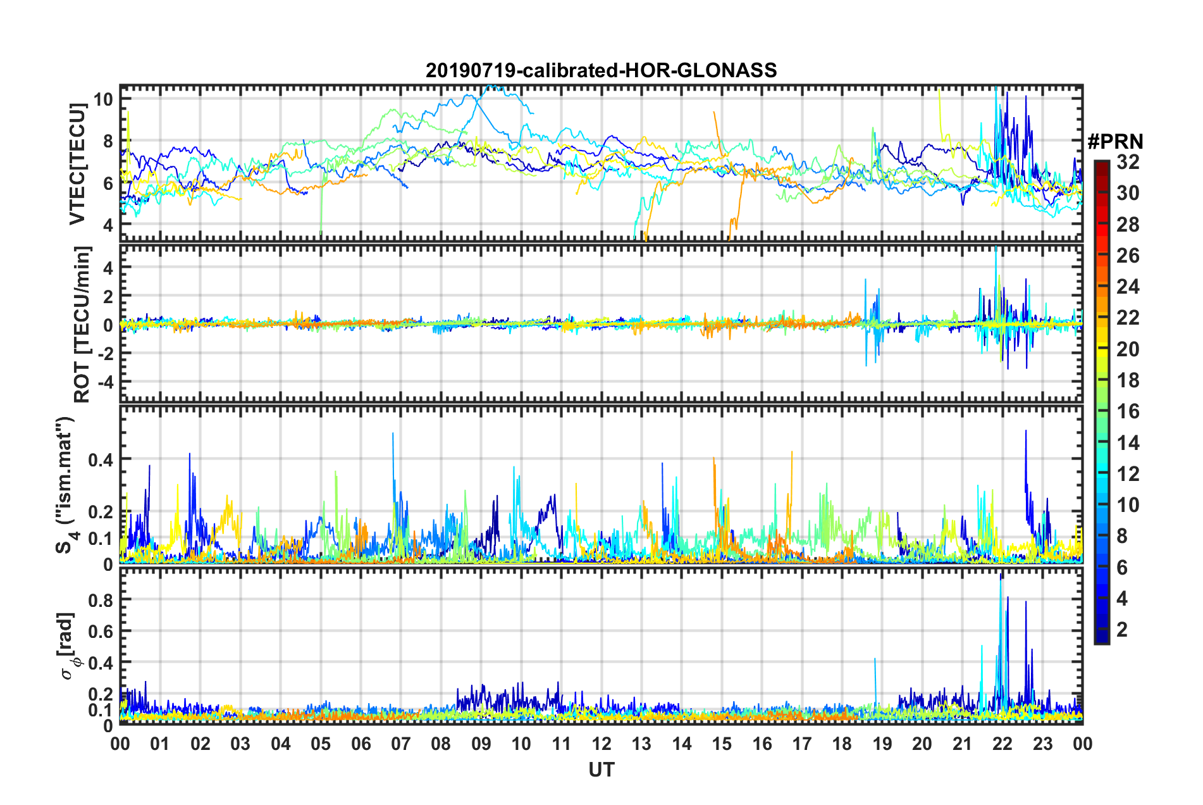1203x805 pixels.
Task: Click the sigma-phi [rad] y-axis label
Action: click(x=68, y=646)
